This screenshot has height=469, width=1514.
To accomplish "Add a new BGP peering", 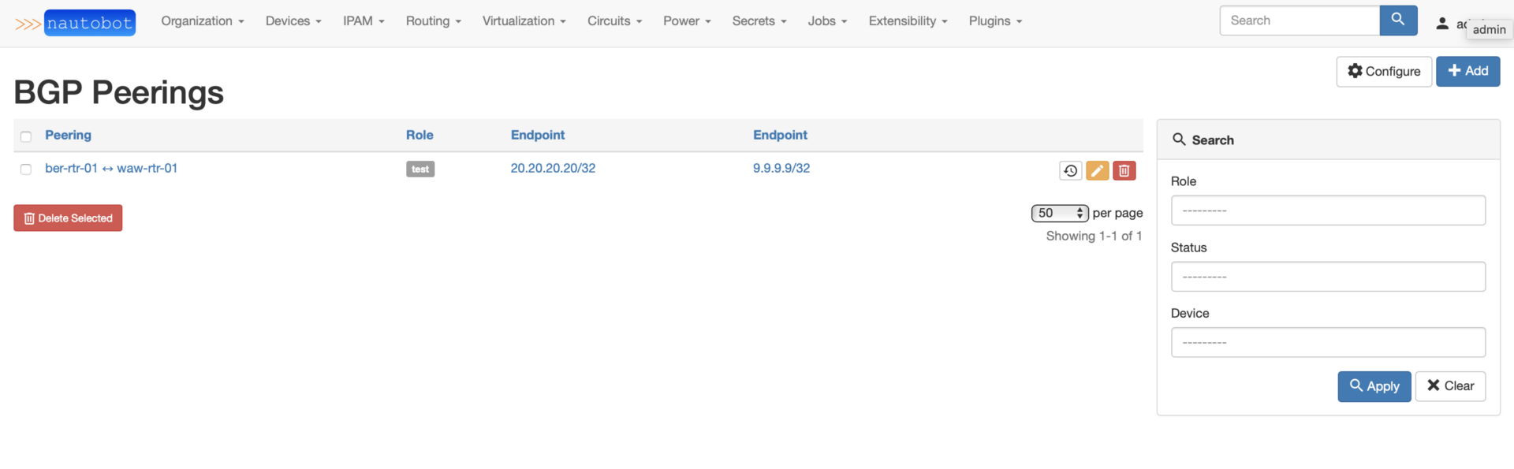I will click(x=1467, y=71).
